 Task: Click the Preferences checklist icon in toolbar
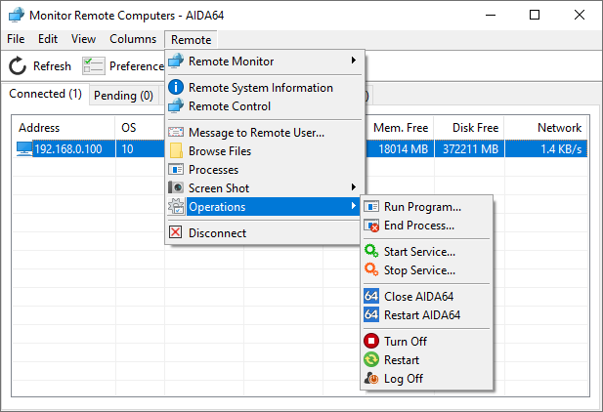[94, 65]
